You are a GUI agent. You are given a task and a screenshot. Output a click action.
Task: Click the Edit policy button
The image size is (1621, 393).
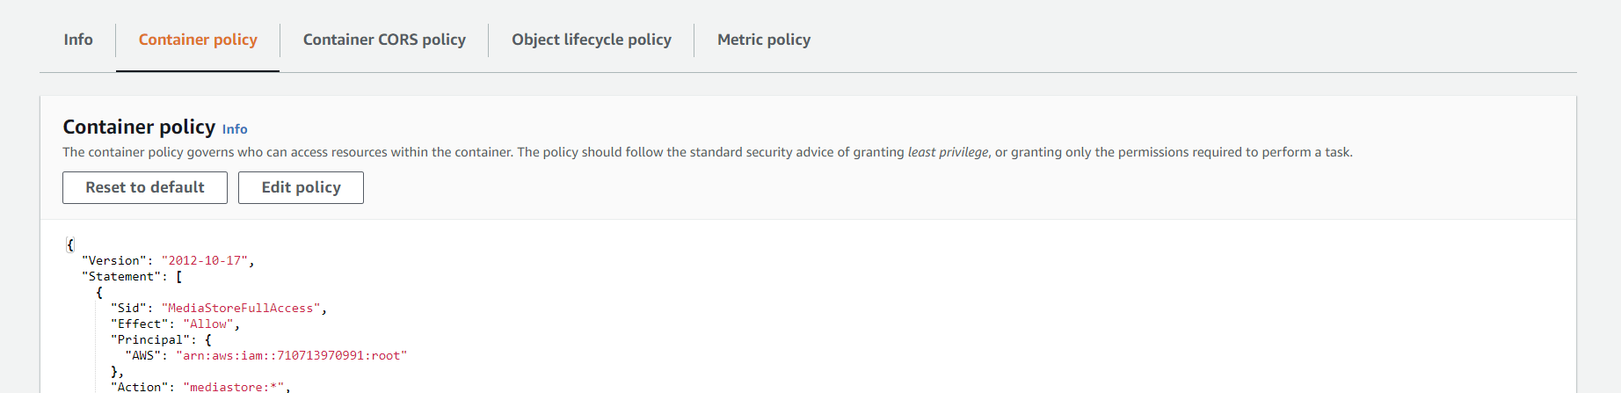tap(301, 187)
